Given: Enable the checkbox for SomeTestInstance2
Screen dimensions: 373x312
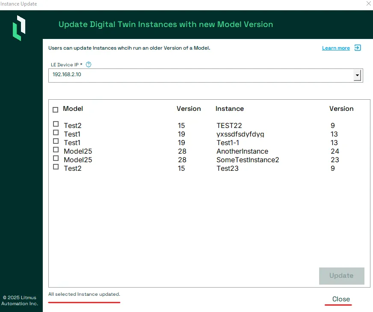Looking at the screenshot, I should [56, 158].
